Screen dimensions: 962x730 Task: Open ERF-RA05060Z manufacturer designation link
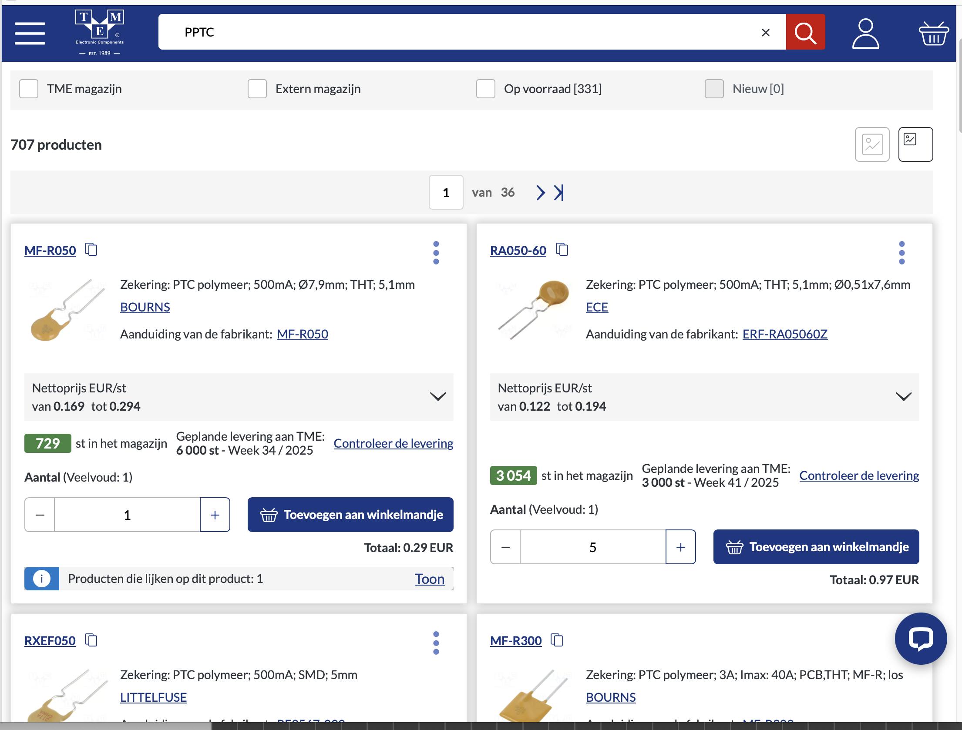pyautogui.click(x=785, y=334)
